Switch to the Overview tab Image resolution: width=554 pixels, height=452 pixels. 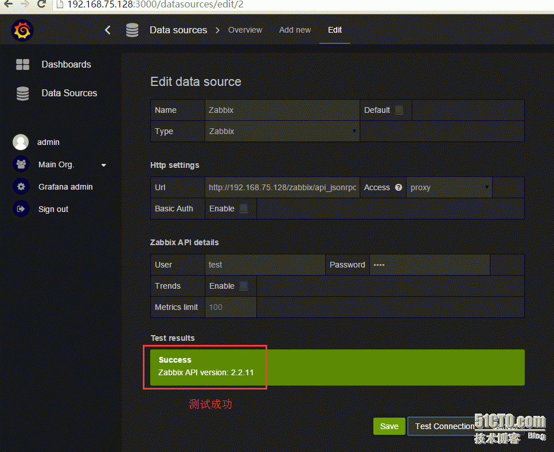(x=245, y=30)
